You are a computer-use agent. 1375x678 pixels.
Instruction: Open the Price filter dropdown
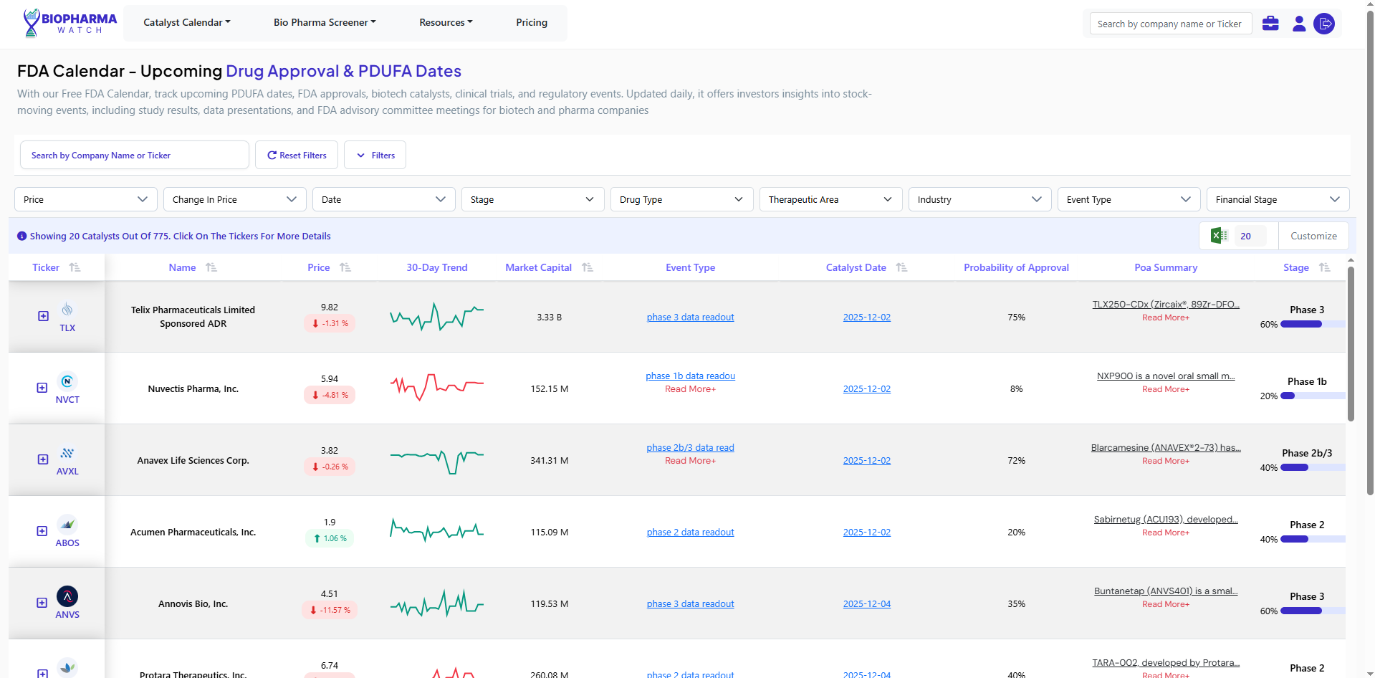point(86,199)
